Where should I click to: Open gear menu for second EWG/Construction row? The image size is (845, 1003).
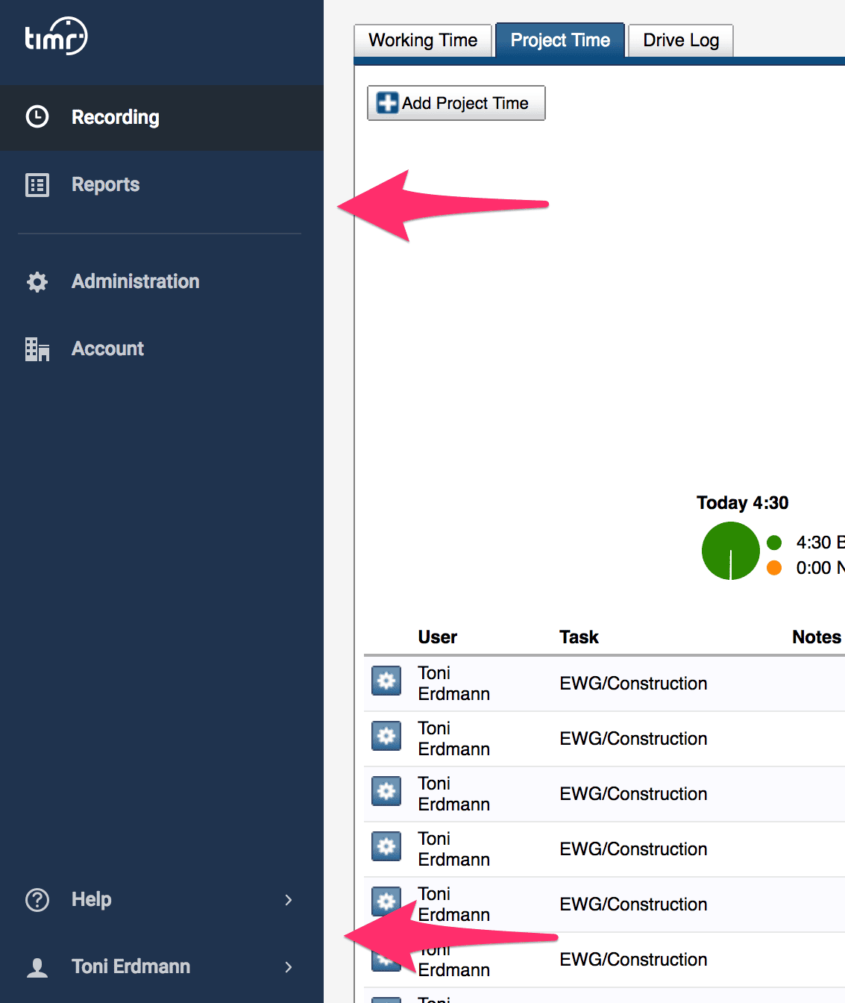(386, 736)
